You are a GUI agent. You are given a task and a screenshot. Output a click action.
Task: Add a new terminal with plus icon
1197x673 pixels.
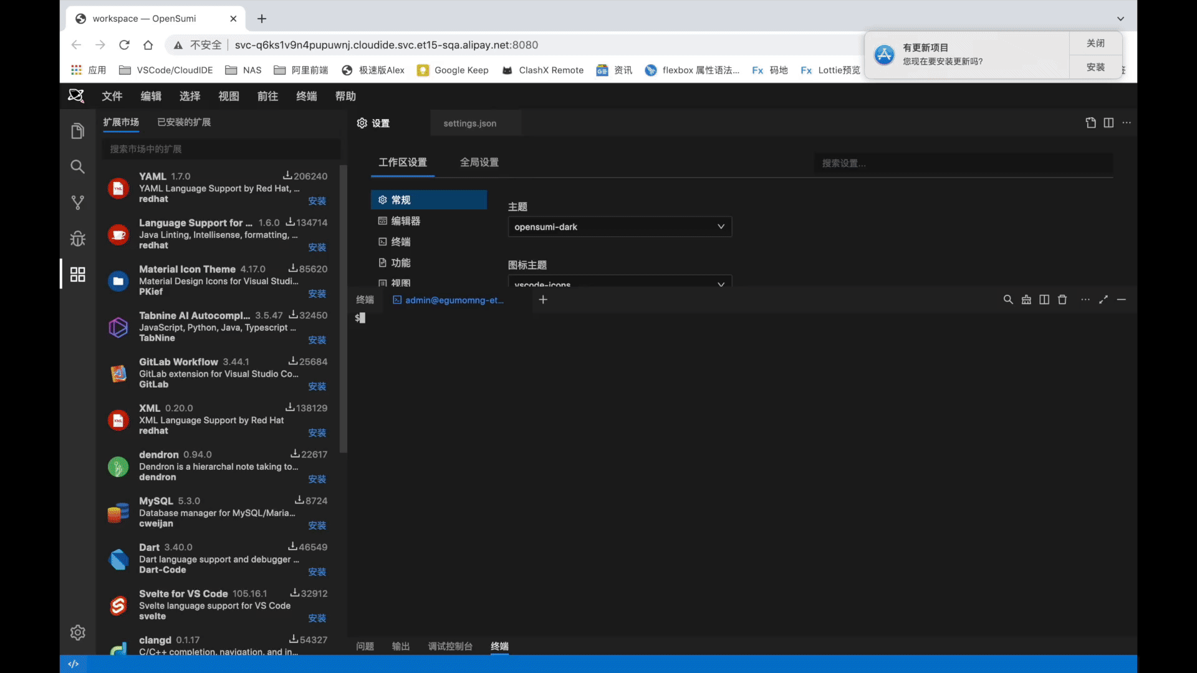point(543,300)
